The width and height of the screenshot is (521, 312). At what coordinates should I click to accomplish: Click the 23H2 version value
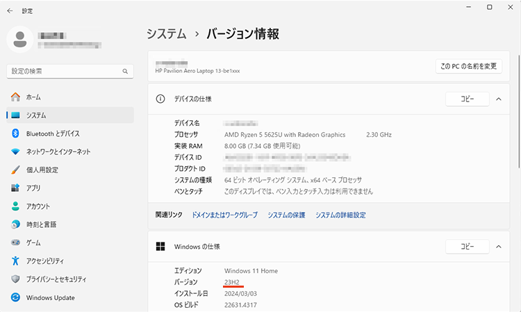232,282
